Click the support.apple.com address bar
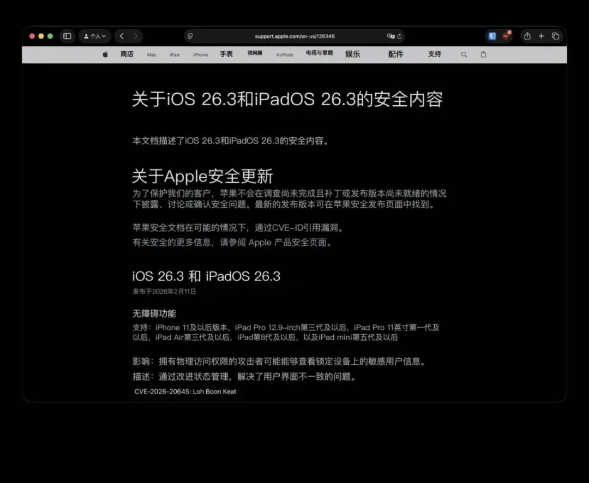Image resolution: width=589 pixels, height=483 pixels. click(294, 36)
